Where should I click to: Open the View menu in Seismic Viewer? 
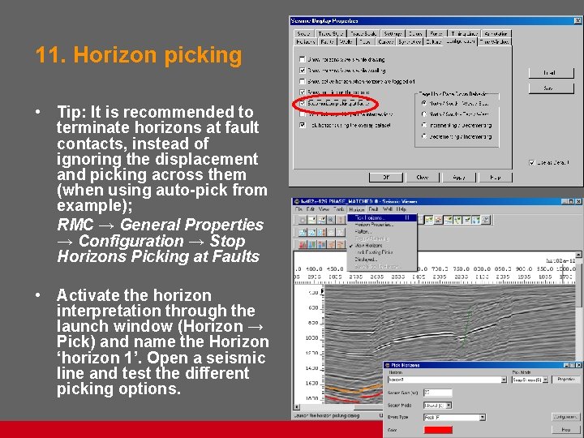tap(324, 209)
